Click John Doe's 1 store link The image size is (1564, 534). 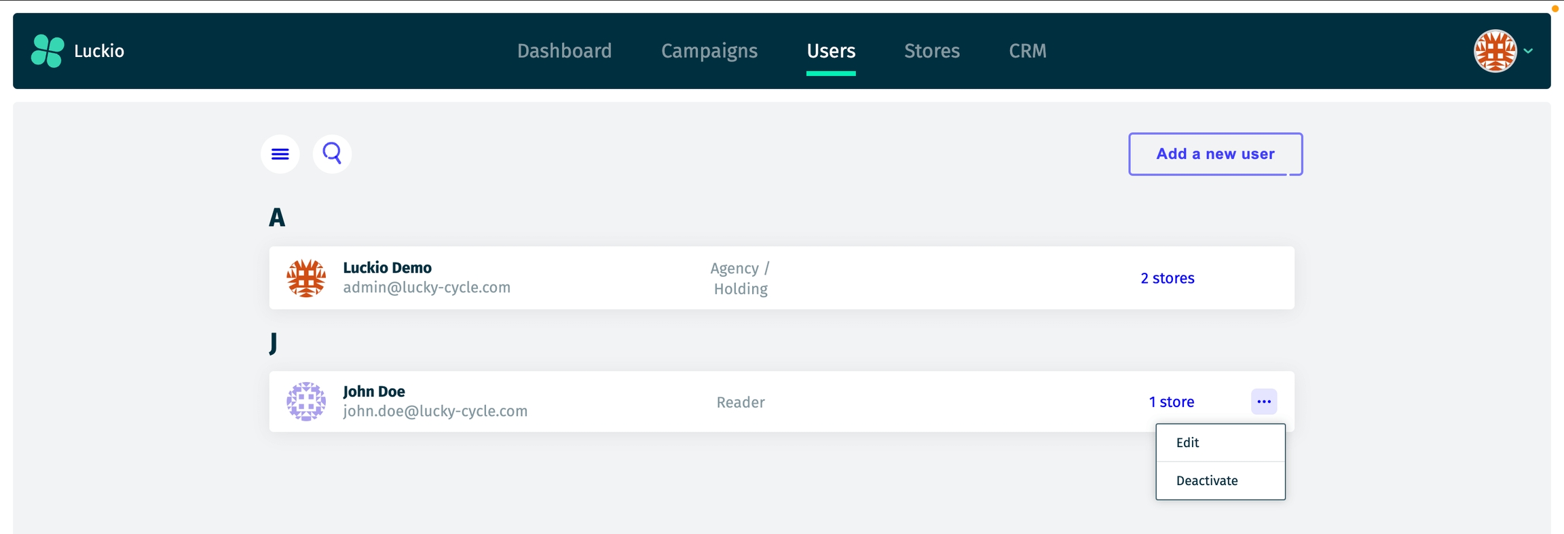(x=1171, y=402)
